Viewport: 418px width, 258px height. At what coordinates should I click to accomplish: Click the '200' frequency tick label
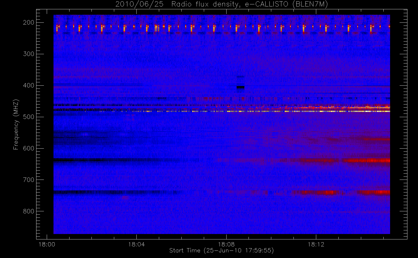pos(28,22)
